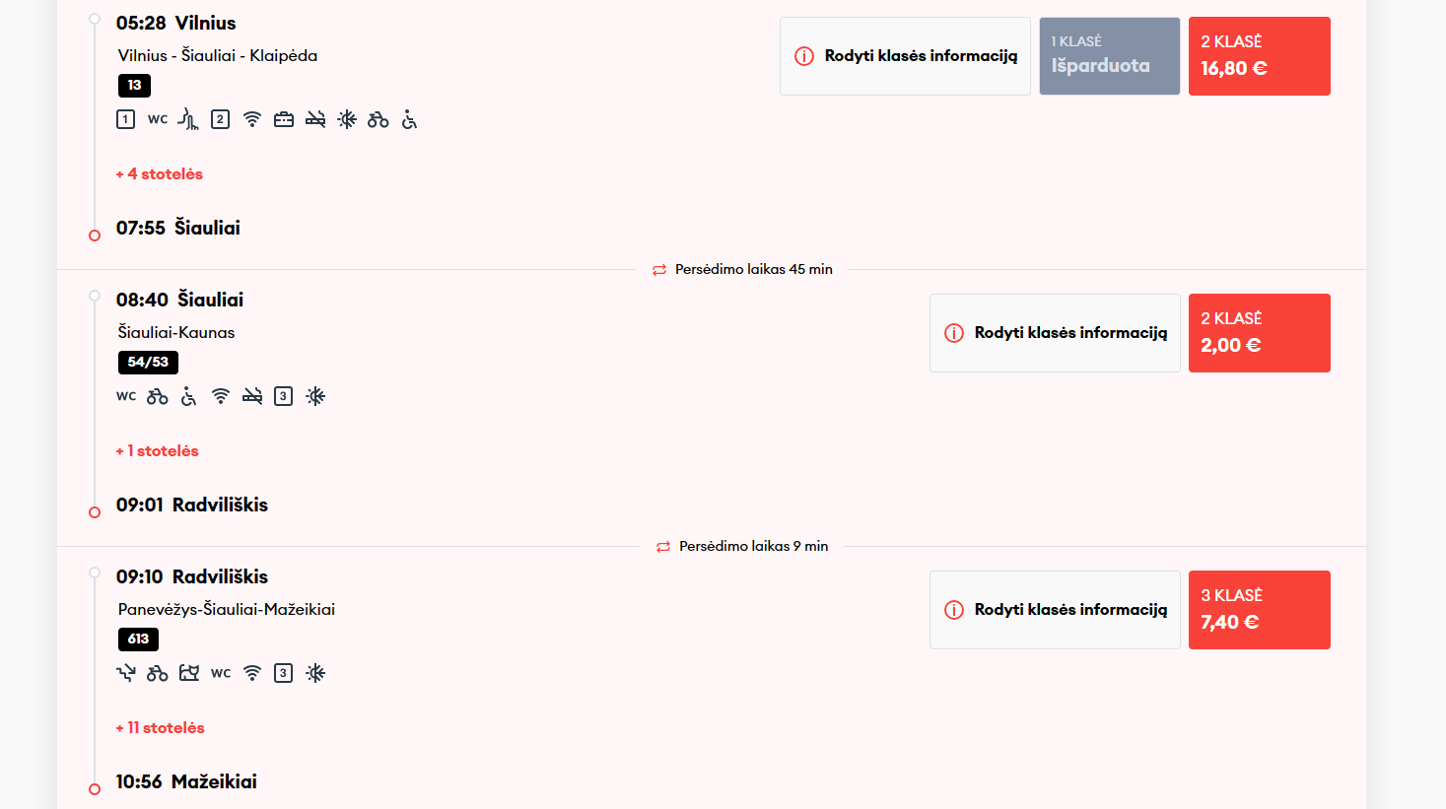Click the WC icon on Šiauliai-Kaunas train
1446x809 pixels.
[x=126, y=397]
